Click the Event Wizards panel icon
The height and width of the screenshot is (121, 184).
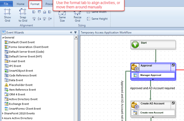4,33
